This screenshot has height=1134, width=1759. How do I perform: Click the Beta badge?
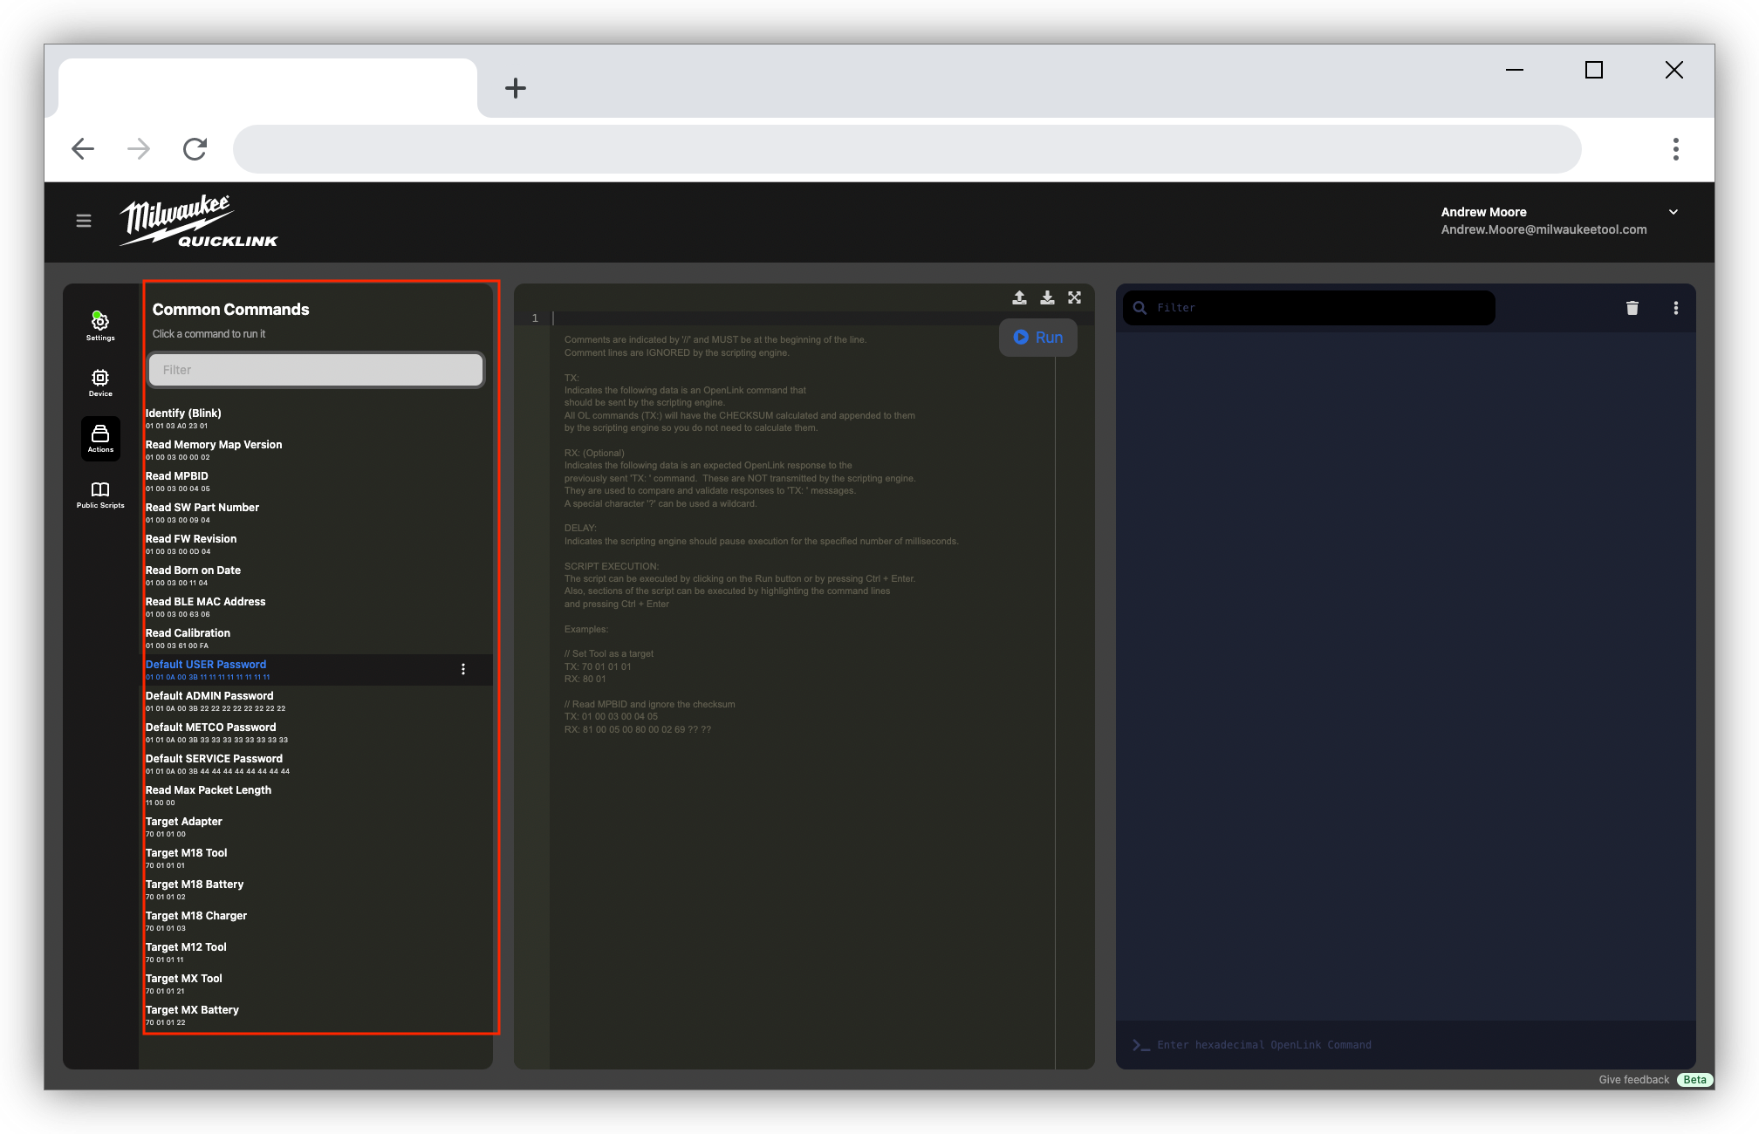click(1694, 1080)
